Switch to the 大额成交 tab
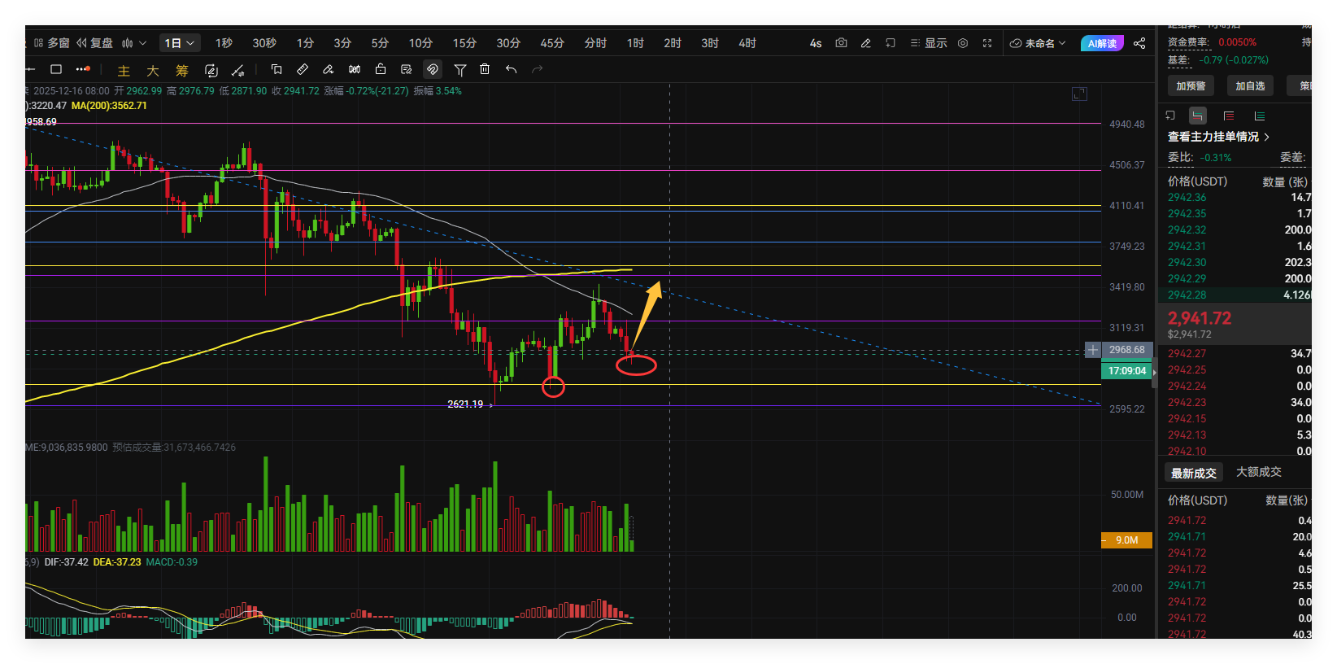The image size is (1337, 664). (1258, 472)
